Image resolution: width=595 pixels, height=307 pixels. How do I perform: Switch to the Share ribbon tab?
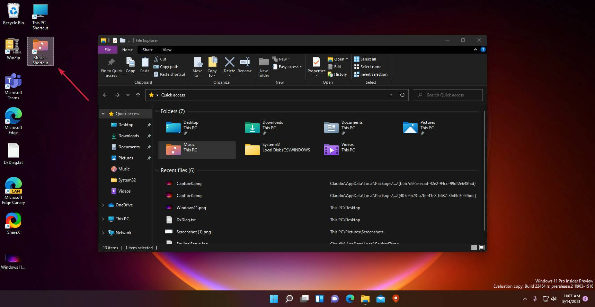[148, 50]
